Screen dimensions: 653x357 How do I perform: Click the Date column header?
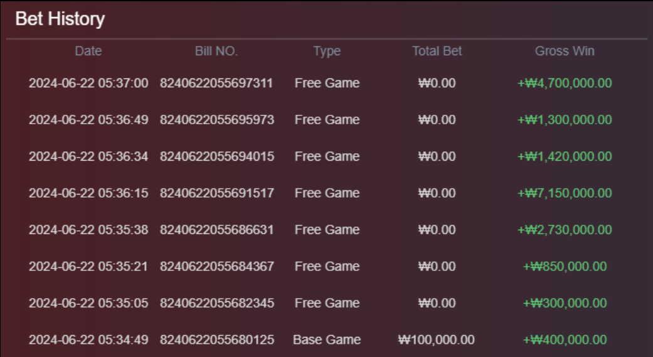pos(88,51)
